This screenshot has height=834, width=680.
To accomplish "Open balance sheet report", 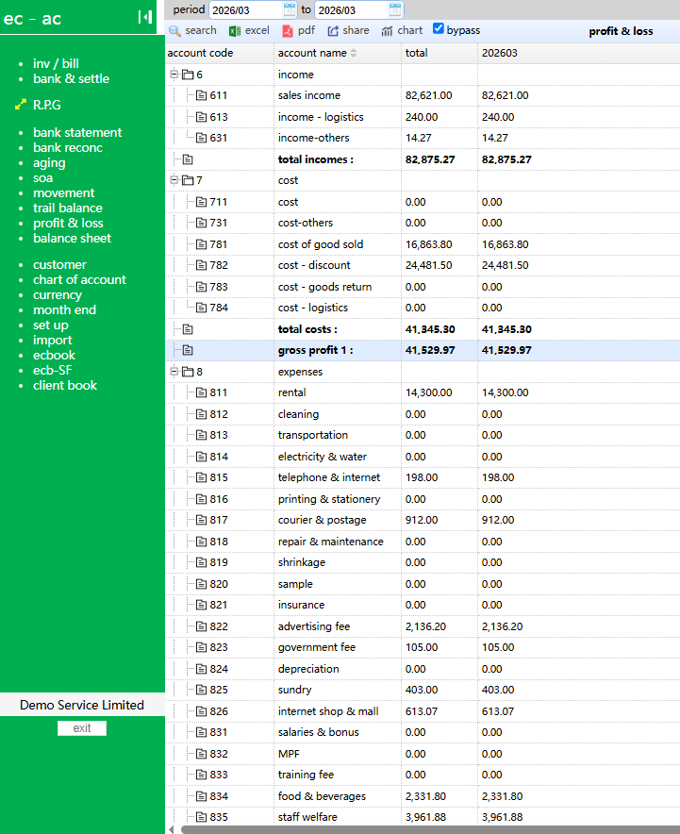I will (x=72, y=239).
